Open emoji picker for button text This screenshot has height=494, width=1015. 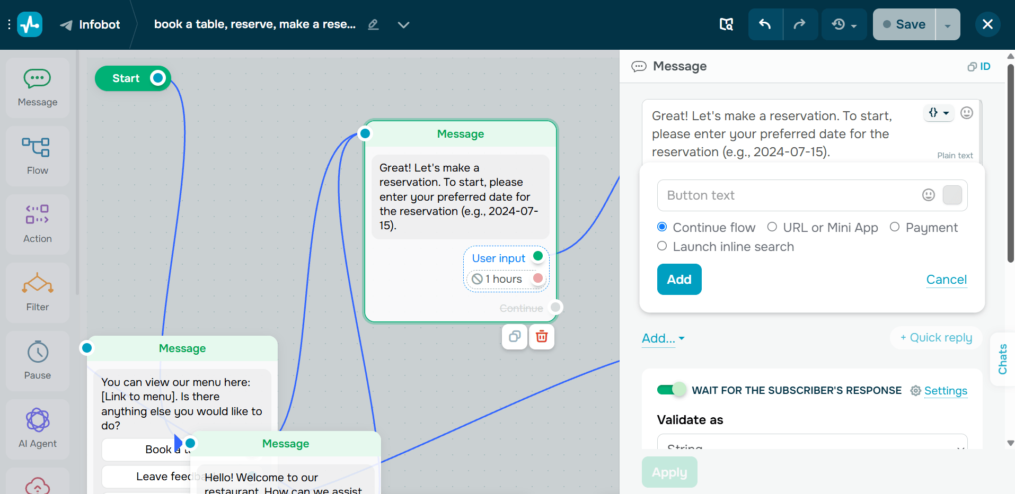click(929, 195)
